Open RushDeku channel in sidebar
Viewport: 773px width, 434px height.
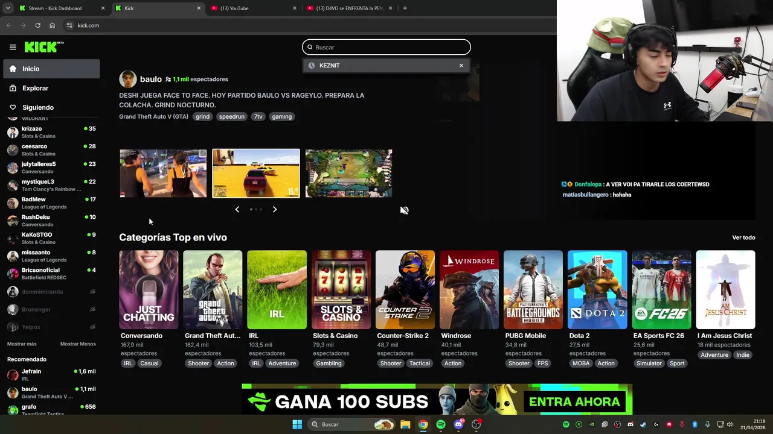tap(51, 221)
